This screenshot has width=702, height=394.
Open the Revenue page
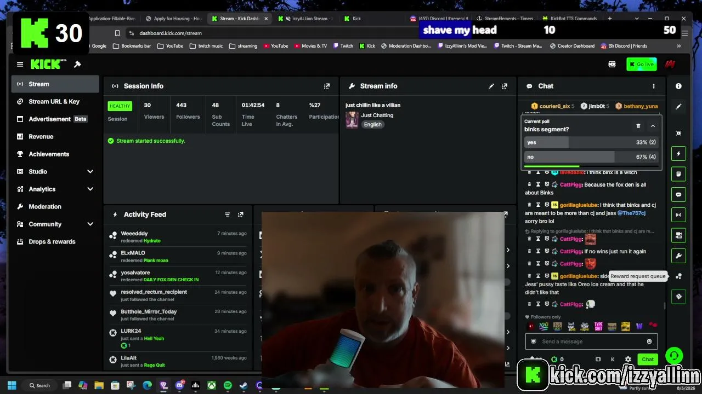55,136
